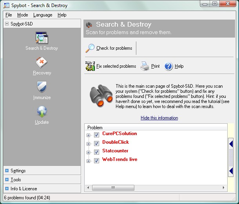239x204 pixels.
Task: Click the blue question mark Help icon
Action: tap(168, 66)
